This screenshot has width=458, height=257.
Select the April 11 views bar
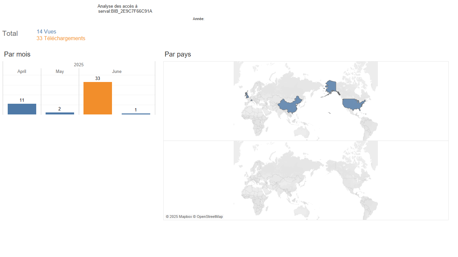(22, 109)
